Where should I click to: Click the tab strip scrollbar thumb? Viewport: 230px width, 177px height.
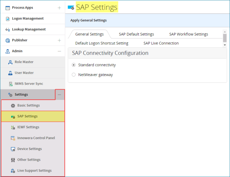click(x=225, y=38)
